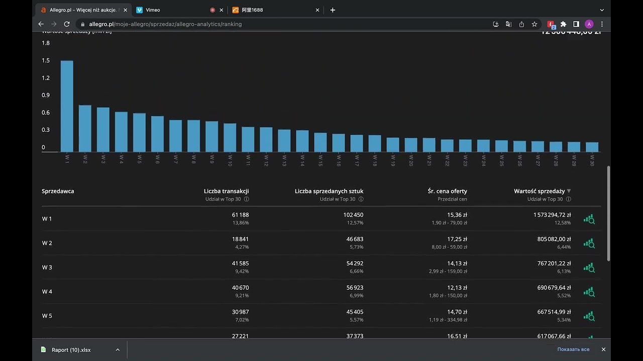This screenshot has width=643, height=361.
Task: Open the red extension with badge 2
Action: tap(551, 24)
